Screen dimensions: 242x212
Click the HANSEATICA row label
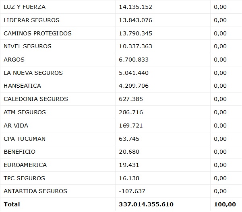click(x=22, y=86)
